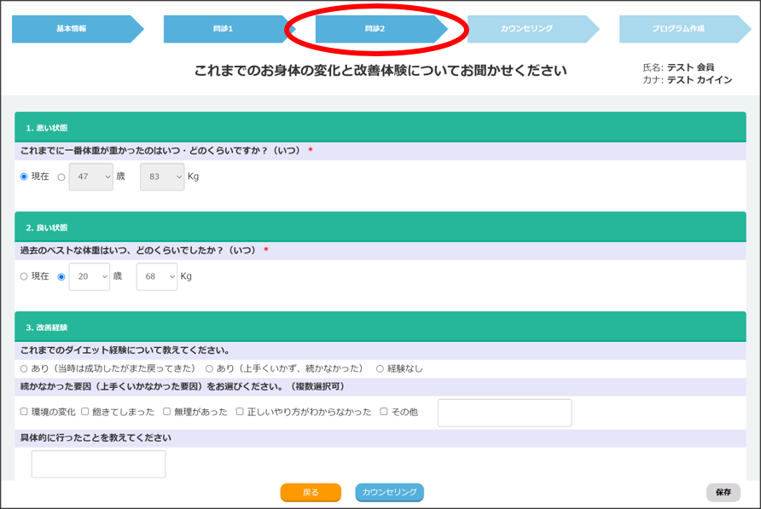Select 現在 radio in the 悪い状態 section
Viewport: 761px width, 509px height.
24,177
